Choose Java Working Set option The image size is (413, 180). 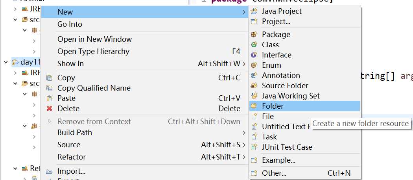[x=291, y=96]
